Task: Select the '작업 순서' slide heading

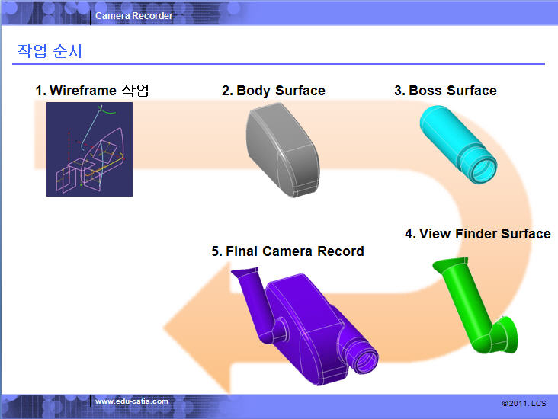Action: [50, 52]
